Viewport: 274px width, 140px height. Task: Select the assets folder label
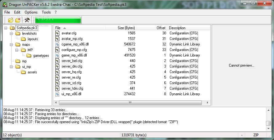point(32,72)
